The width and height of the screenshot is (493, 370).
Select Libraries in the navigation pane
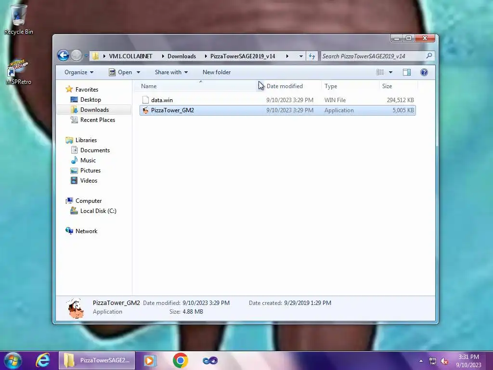pyautogui.click(x=81, y=140)
